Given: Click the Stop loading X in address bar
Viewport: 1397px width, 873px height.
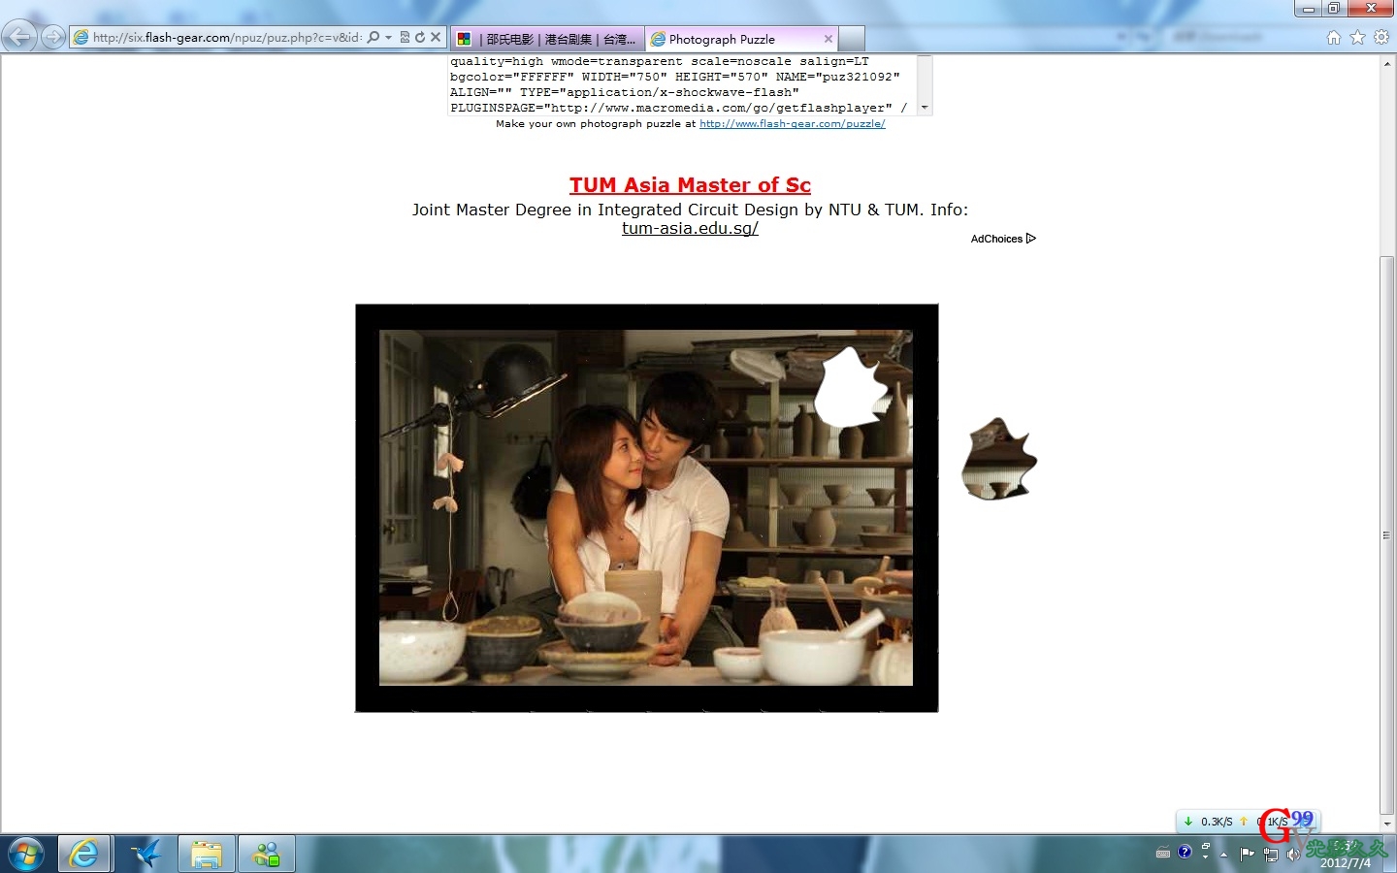Looking at the screenshot, I should [x=436, y=38].
